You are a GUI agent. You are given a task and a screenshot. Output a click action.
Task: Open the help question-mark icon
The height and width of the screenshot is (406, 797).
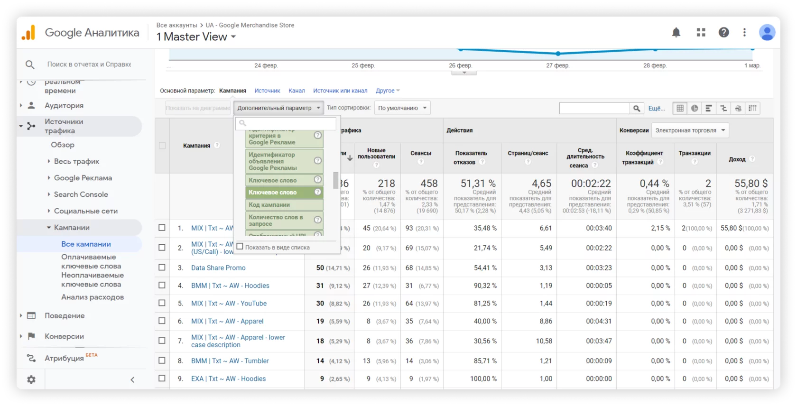click(723, 32)
